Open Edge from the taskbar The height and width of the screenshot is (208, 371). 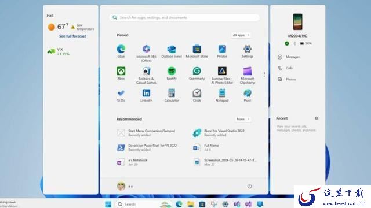pos(179,204)
